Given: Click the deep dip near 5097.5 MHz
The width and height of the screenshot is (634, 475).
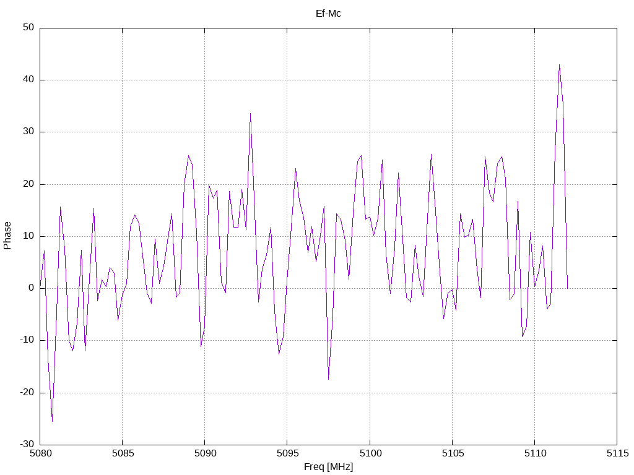Looking at the screenshot, I should pos(328,379).
